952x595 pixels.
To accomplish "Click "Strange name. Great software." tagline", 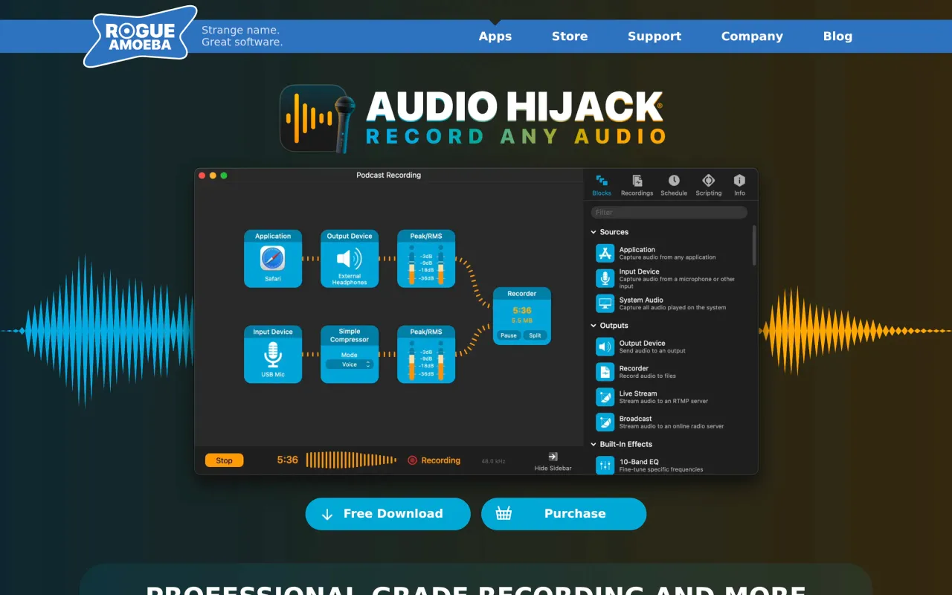I will pos(242,36).
